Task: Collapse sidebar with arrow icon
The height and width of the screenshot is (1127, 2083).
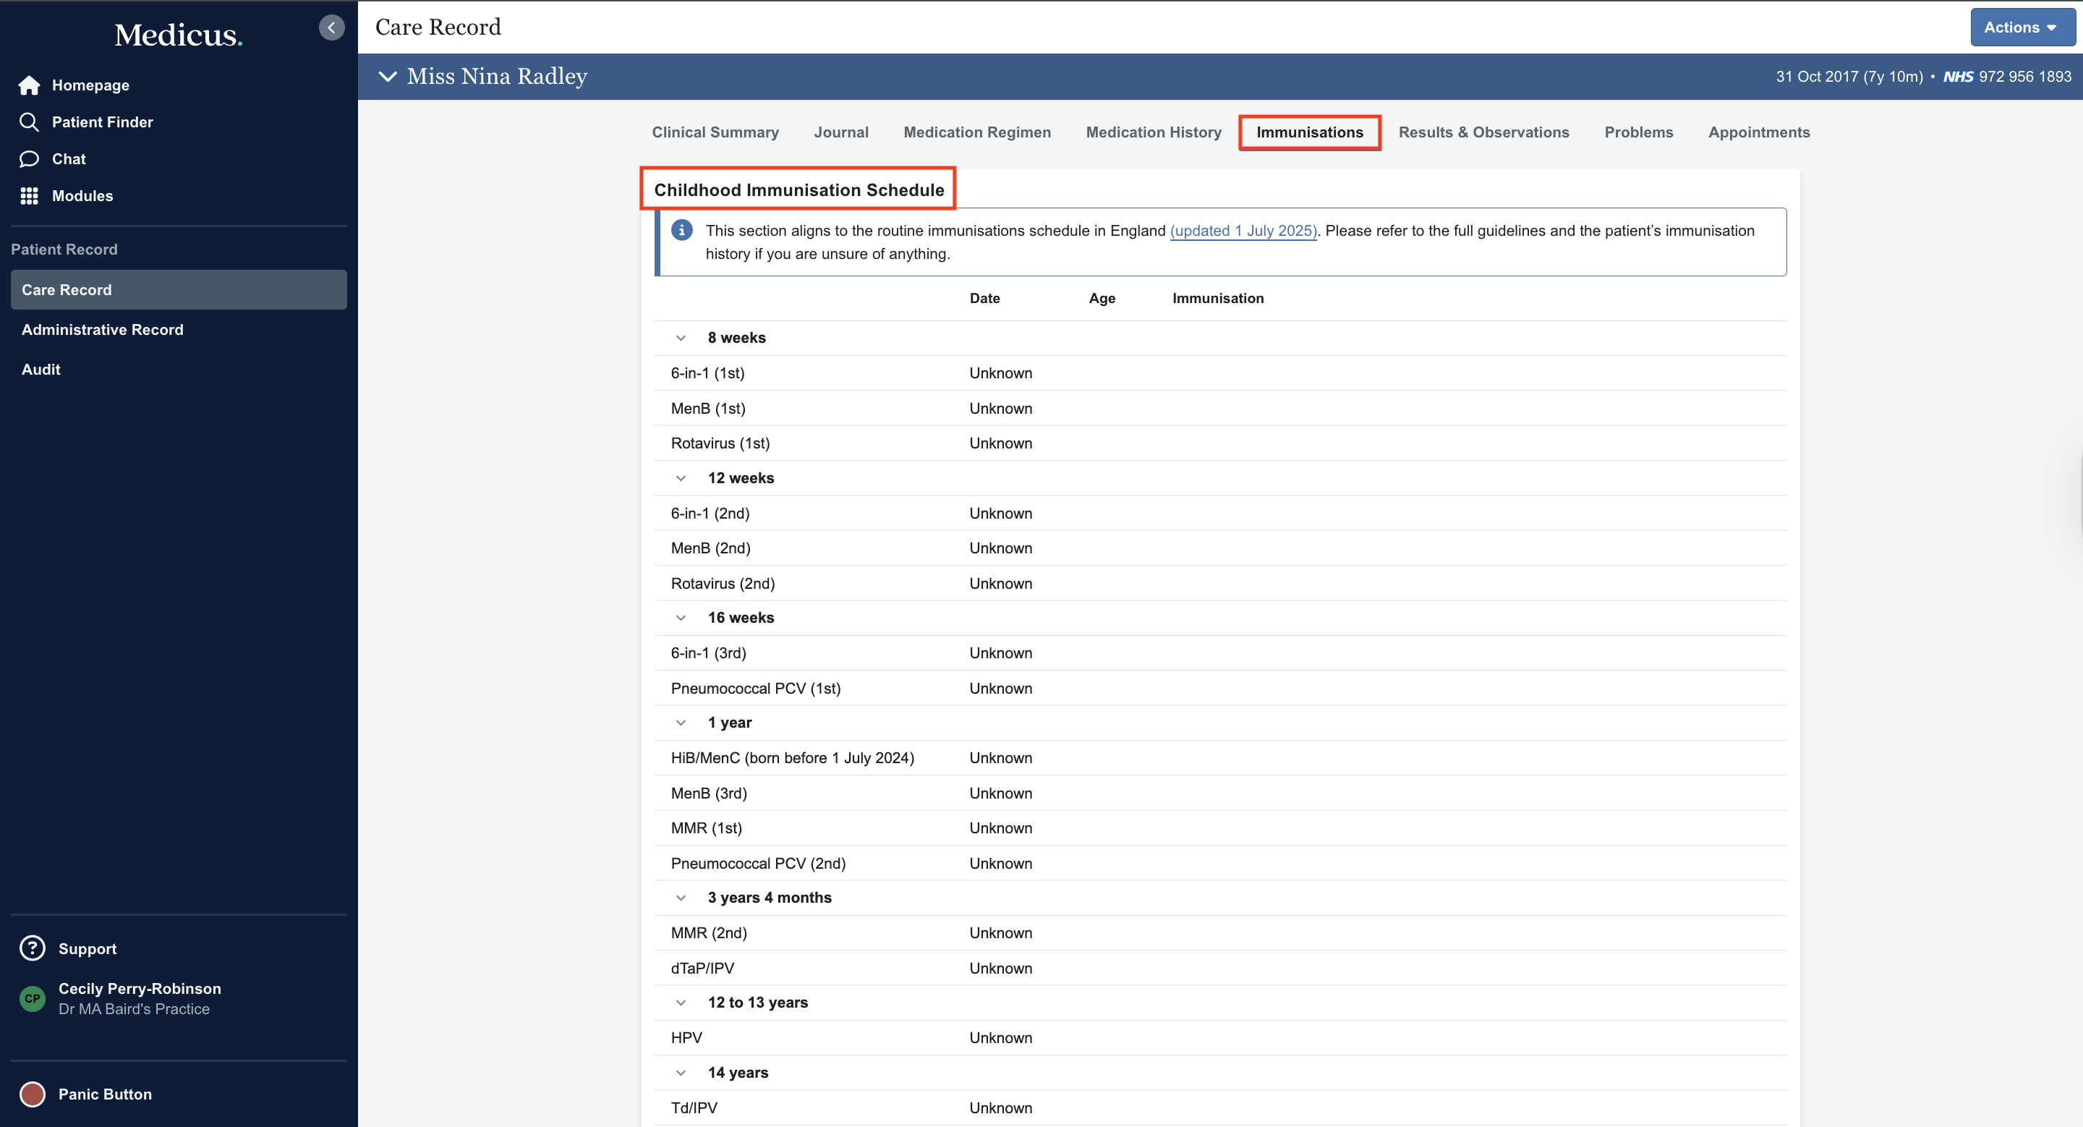Action: 331,27
